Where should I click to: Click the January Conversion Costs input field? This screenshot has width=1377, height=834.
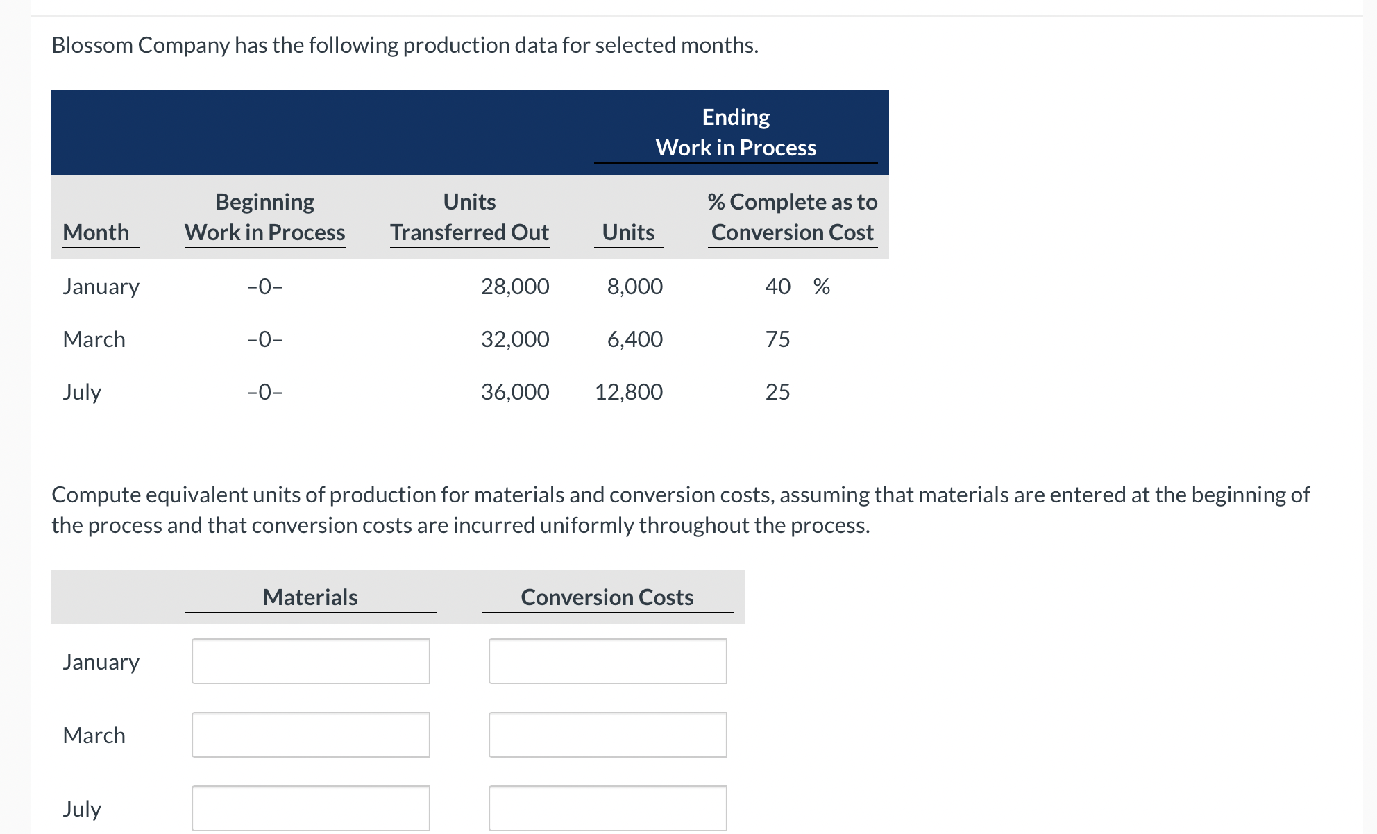pos(607,661)
